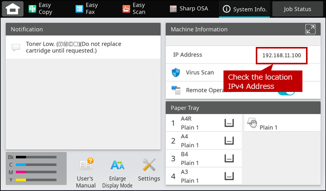This screenshot has height=191, width=326.
Task: Click the magenta M toner level bar
Action: pos(36,172)
